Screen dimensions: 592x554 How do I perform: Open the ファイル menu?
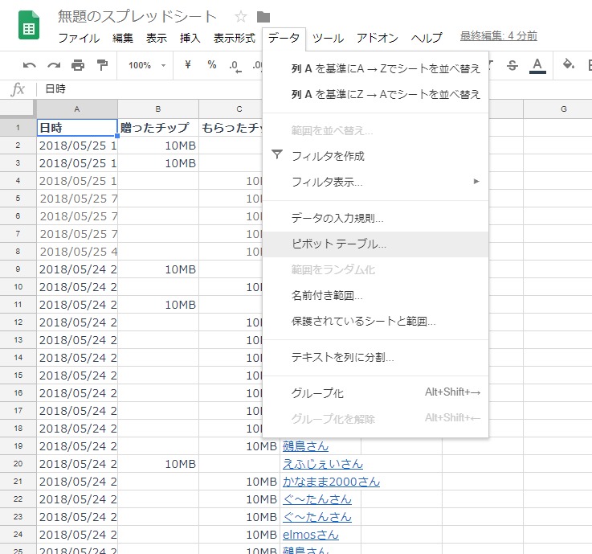tap(79, 38)
